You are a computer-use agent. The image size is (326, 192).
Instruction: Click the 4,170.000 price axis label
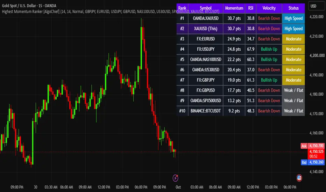tap(317, 114)
